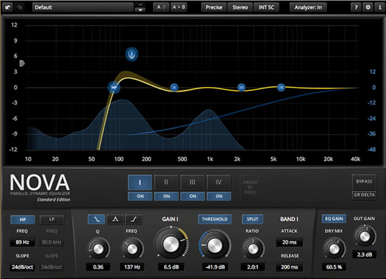Image resolution: width=386 pixels, height=279 pixels.
Task: Toggle the EQ GAIN button
Action: pyautogui.click(x=334, y=218)
